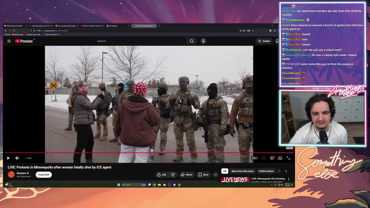This screenshot has height=208, width=370.
Task: Open the Windows Start menu
Action: pos(119,185)
